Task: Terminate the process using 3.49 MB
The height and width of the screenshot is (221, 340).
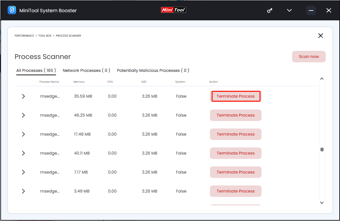Action: tap(236, 191)
